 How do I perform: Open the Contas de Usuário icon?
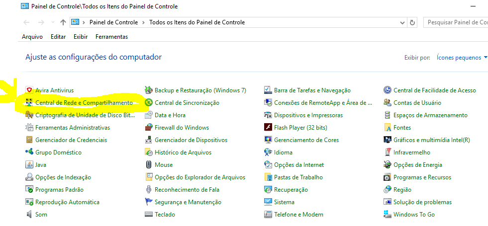(x=388, y=103)
